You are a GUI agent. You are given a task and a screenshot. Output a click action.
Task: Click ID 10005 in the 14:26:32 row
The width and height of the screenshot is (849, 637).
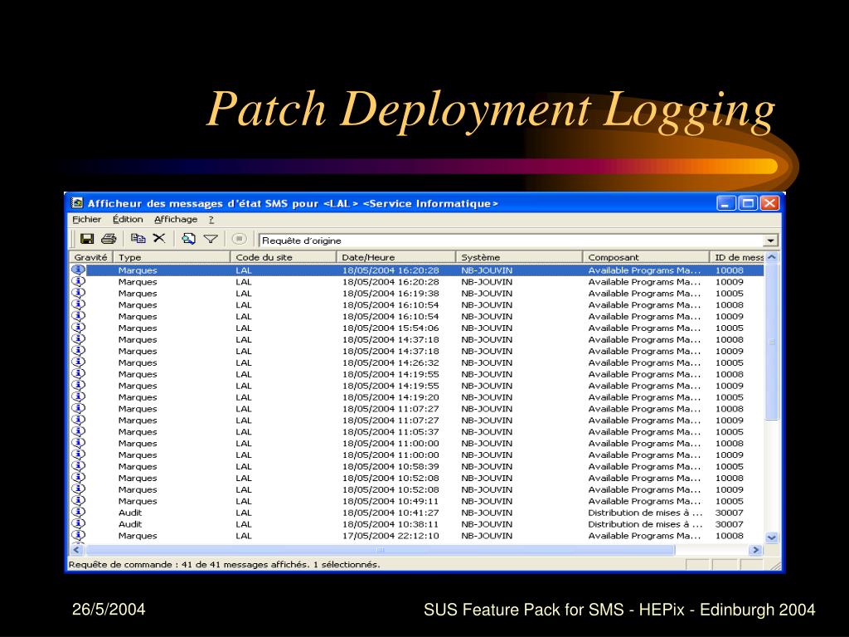(730, 362)
